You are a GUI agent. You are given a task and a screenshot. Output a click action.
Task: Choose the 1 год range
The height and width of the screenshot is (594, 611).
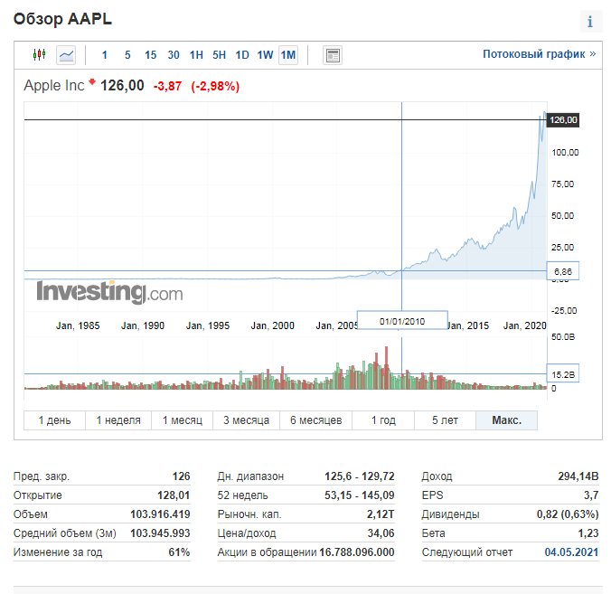pos(383,420)
